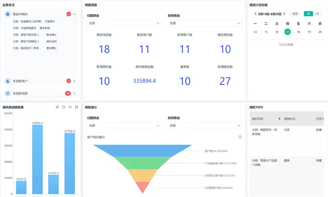Click the 推进中商机 round blue icon
The image size is (328, 197).
coord(8,14)
